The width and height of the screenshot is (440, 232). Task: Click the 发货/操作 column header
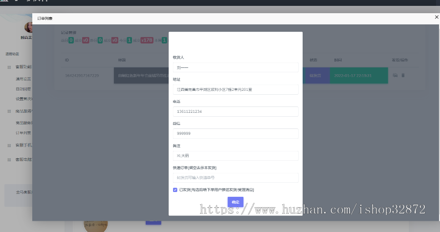[x=400, y=60]
